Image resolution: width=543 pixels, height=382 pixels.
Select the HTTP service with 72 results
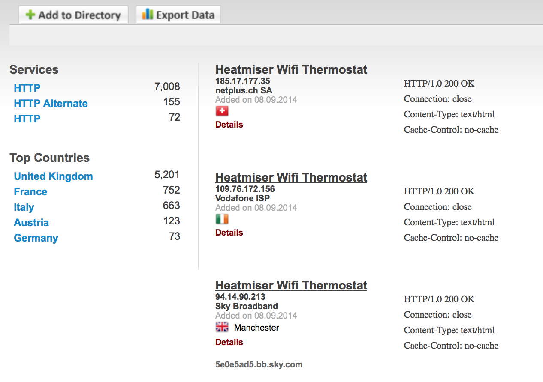(27, 119)
